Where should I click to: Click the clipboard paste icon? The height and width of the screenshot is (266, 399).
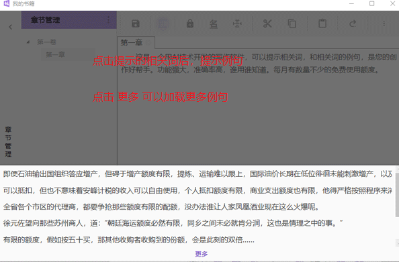coord(322,23)
